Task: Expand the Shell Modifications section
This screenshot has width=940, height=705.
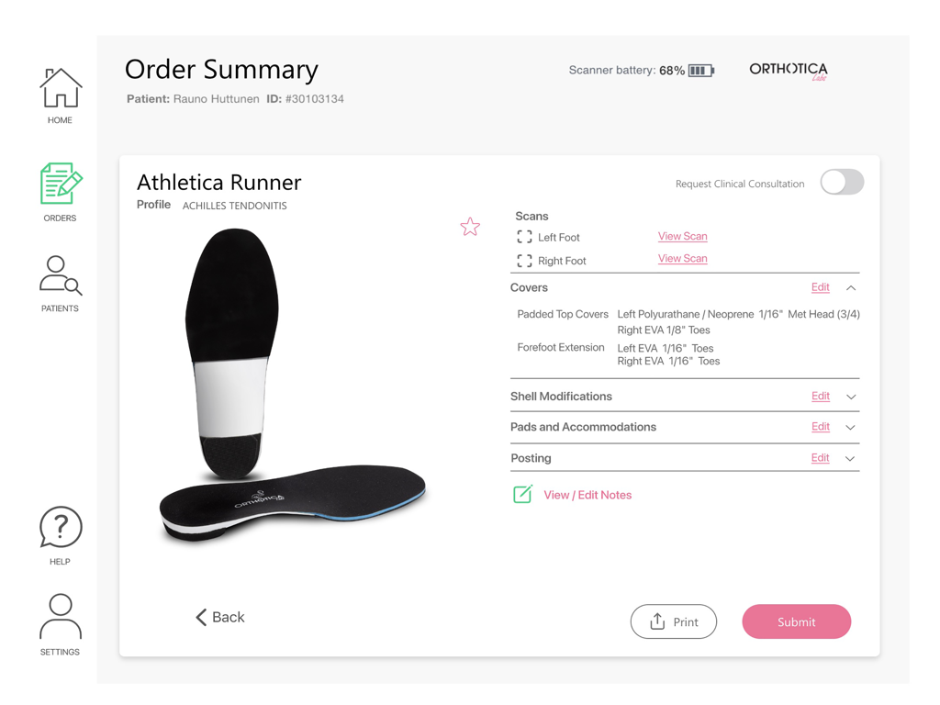Action: pyautogui.click(x=852, y=396)
